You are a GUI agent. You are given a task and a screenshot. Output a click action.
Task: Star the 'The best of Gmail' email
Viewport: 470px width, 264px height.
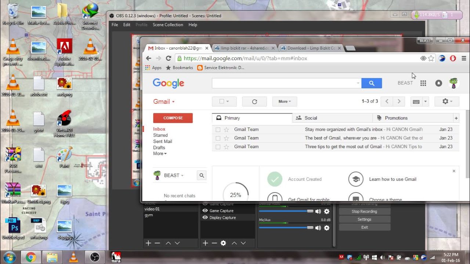(226, 138)
